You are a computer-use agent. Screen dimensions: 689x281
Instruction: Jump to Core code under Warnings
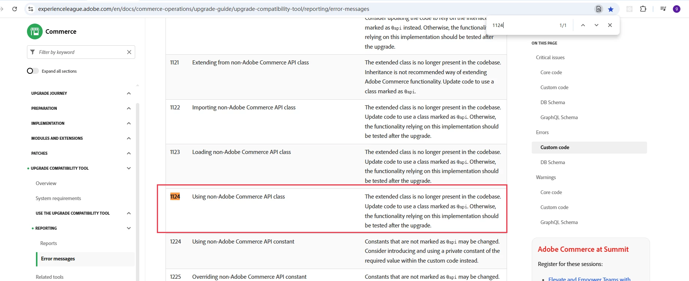(551, 192)
